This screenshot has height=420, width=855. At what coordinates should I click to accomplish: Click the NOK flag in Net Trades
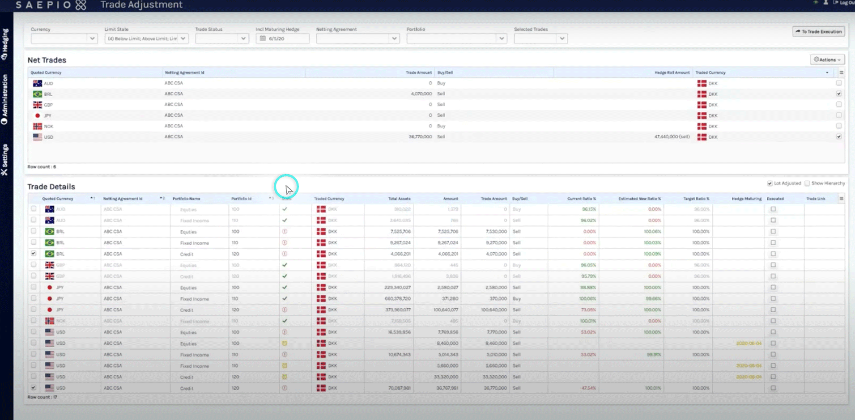point(38,126)
